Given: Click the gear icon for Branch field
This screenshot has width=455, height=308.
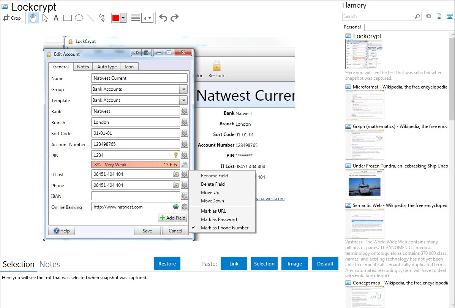Looking at the screenshot, I should (x=184, y=122).
